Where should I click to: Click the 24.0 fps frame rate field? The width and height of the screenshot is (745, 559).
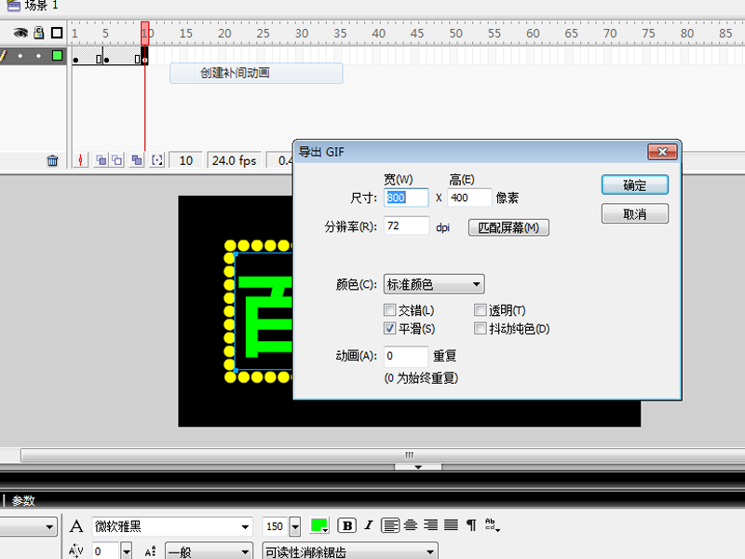(234, 160)
